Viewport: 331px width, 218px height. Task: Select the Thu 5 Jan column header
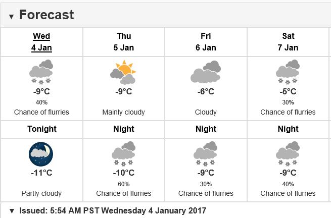coord(124,42)
